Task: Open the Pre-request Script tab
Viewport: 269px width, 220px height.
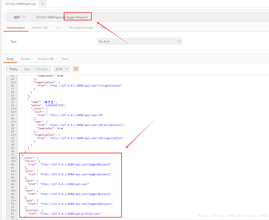Action: point(81,27)
